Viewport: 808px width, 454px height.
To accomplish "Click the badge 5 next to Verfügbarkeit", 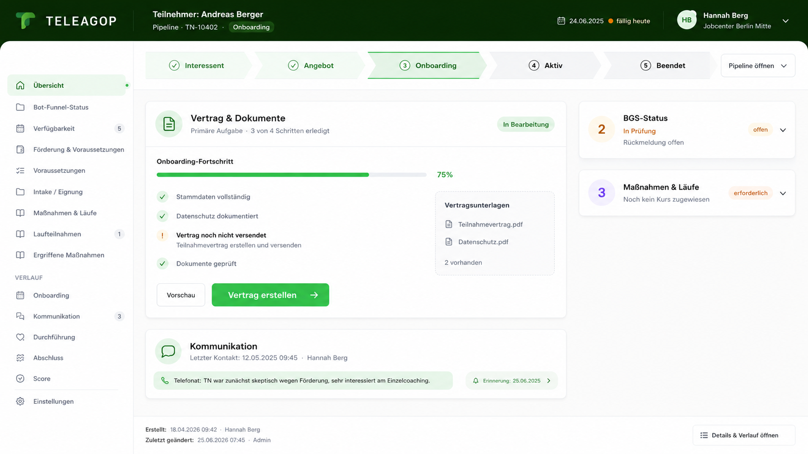I will click(x=119, y=128).
